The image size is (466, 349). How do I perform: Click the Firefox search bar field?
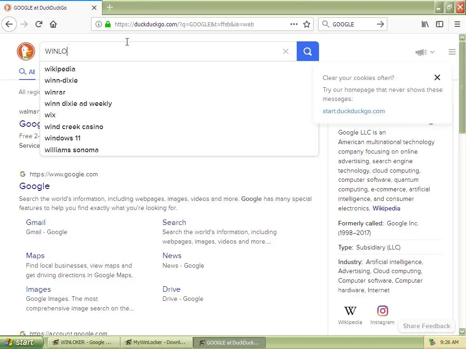[x=352, y=25]
